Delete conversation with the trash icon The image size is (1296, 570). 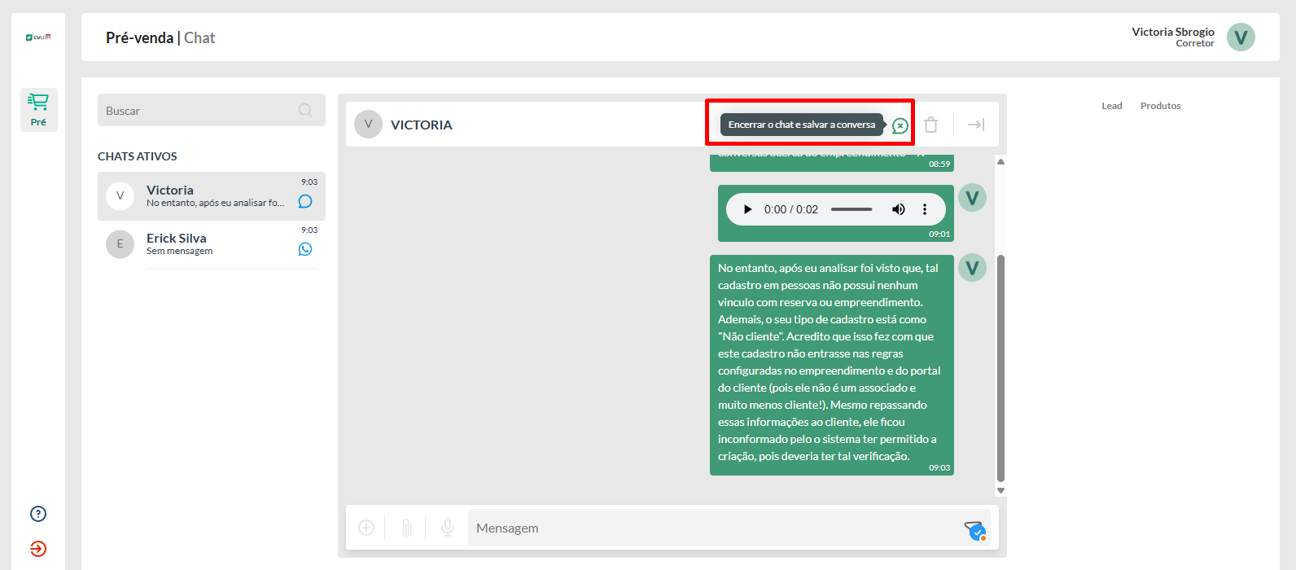point(931,125)
